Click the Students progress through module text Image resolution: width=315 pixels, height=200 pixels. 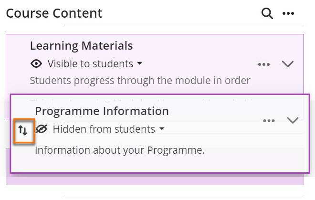(x=140, y=81)
